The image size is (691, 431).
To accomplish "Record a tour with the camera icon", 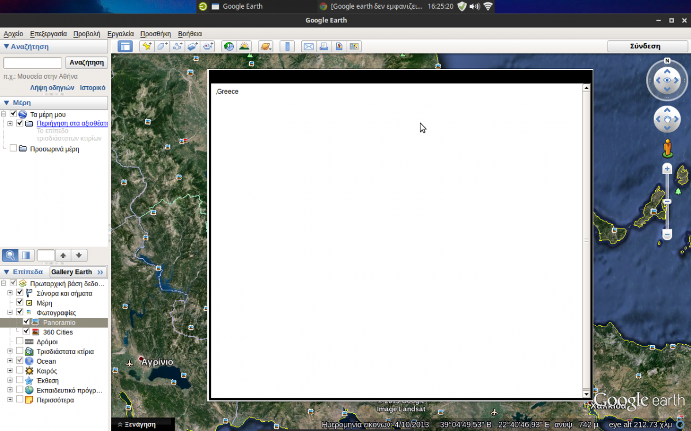I will tap(207, 47).
